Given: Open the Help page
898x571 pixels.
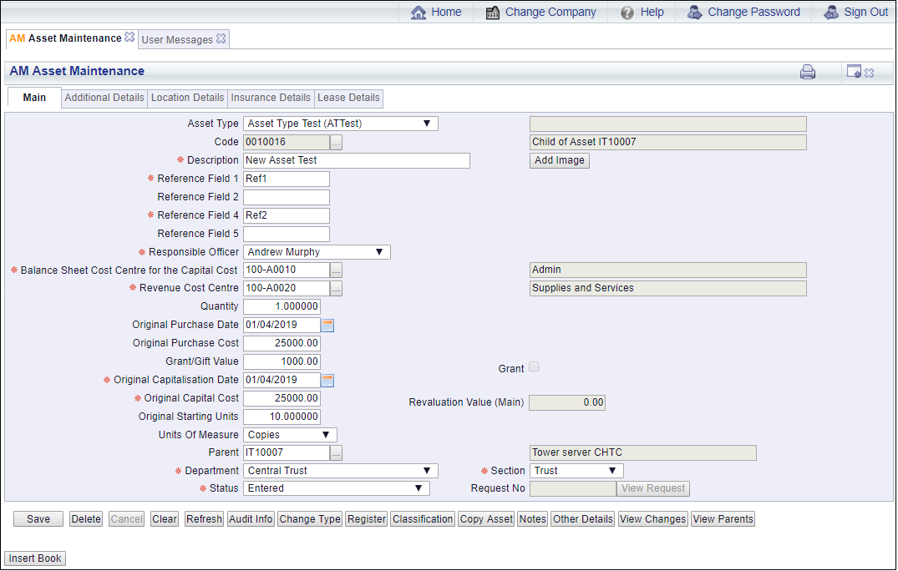Looking at the screenshot, I should pyautogui.click(x=642, y=12).
